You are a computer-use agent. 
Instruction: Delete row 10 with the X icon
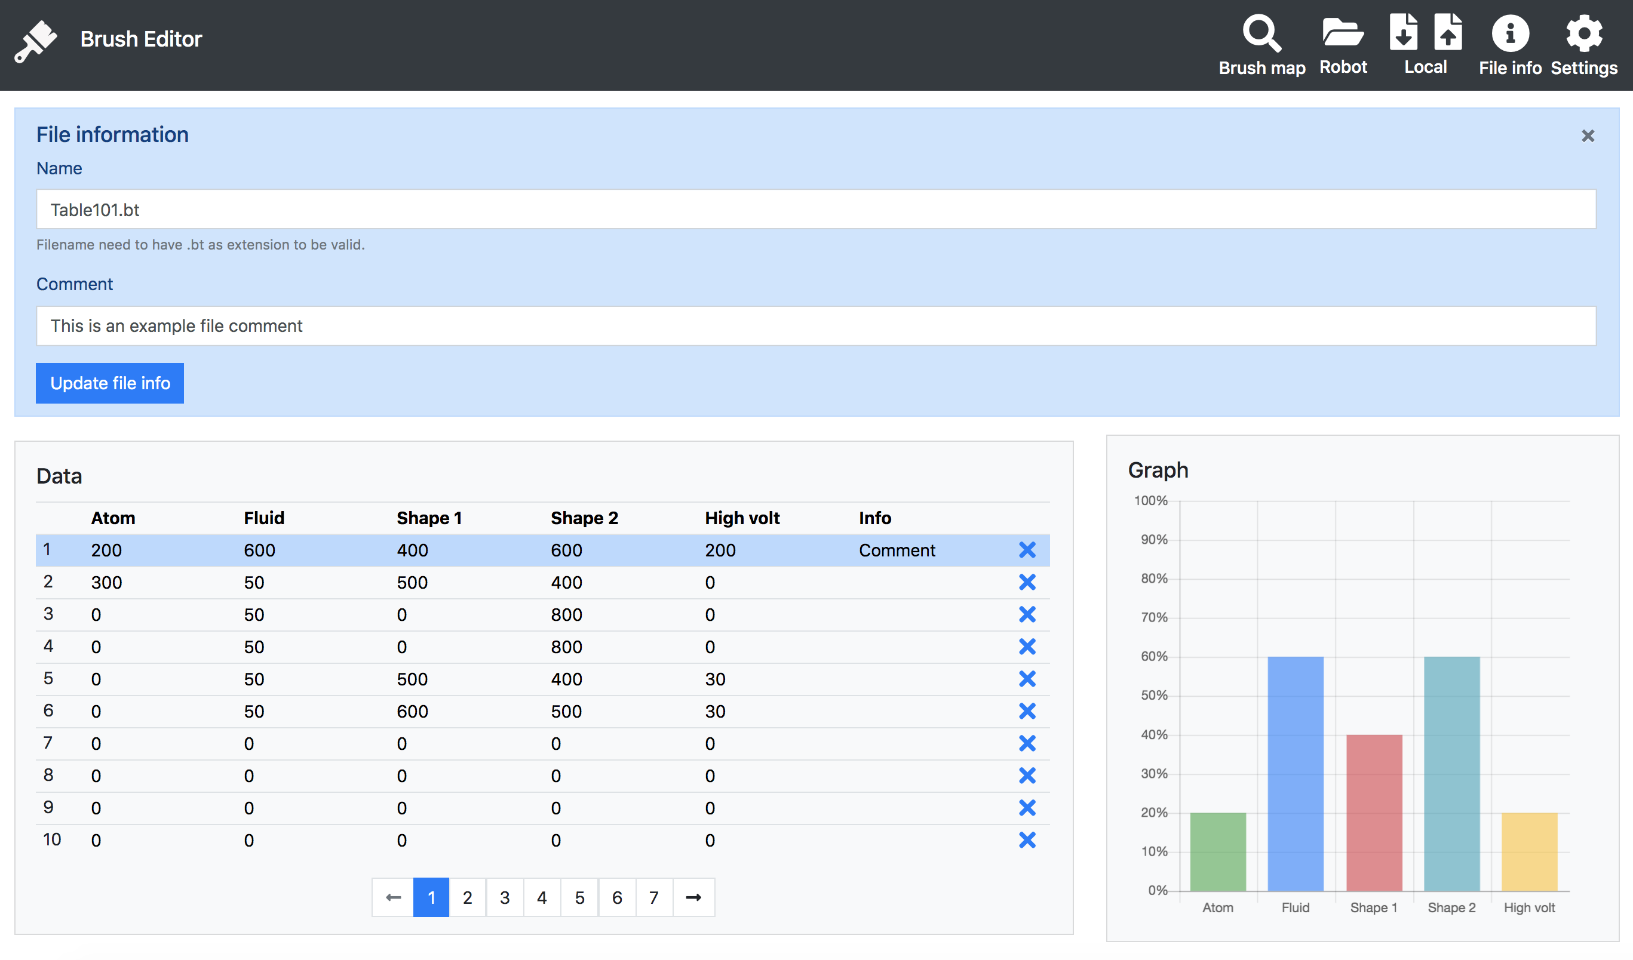1027,840
